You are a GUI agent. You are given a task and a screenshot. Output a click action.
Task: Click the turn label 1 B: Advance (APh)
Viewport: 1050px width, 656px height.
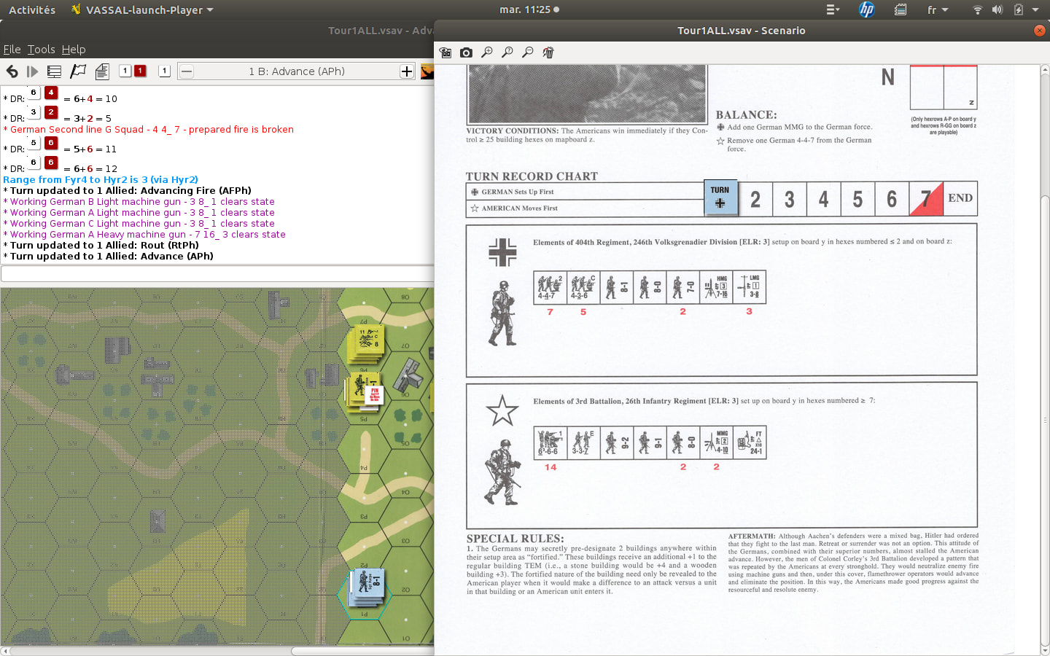coord(297,71)
